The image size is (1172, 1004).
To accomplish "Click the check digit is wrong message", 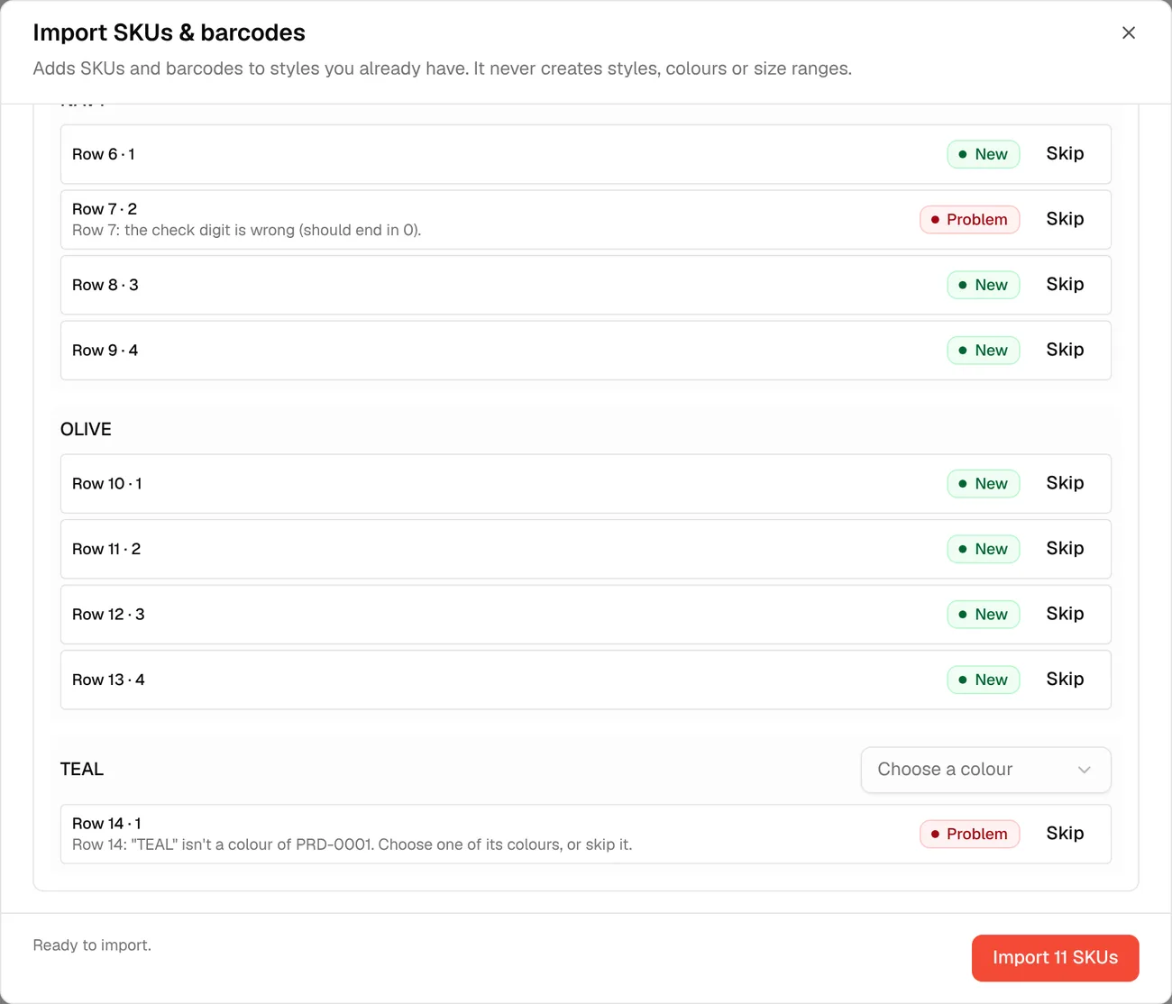I will [x=247, y=231].
